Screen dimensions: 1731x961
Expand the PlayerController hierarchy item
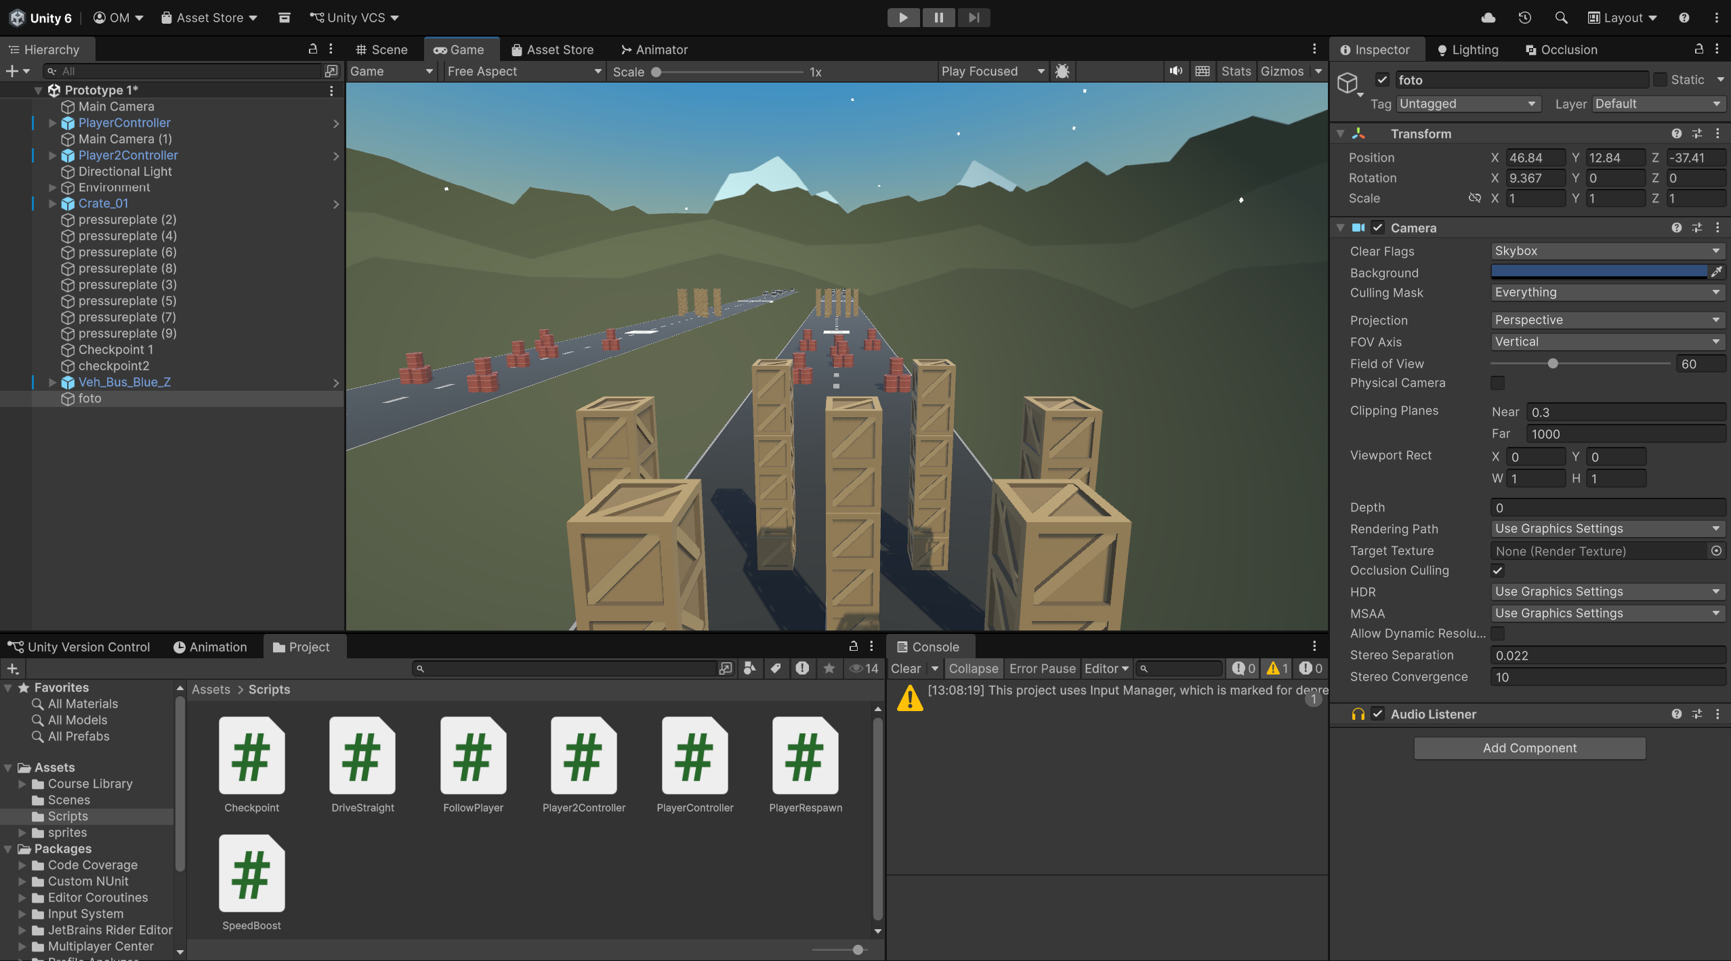pos(53,123)
